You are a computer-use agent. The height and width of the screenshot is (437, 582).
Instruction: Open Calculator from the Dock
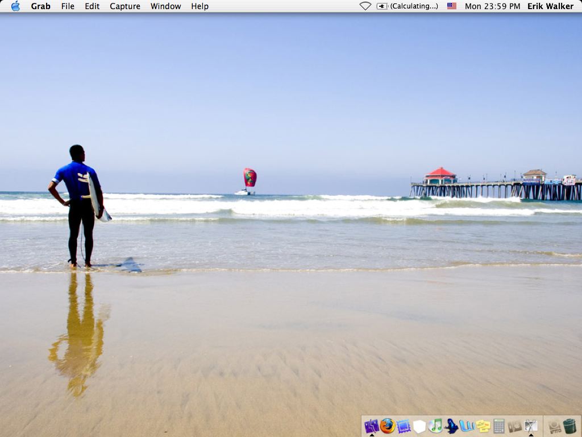(499, 426)
